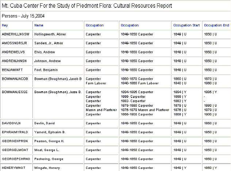231x171 pixels.
Task: Click the '1870 | U' occupation end value
Action: tap(210, 79)
